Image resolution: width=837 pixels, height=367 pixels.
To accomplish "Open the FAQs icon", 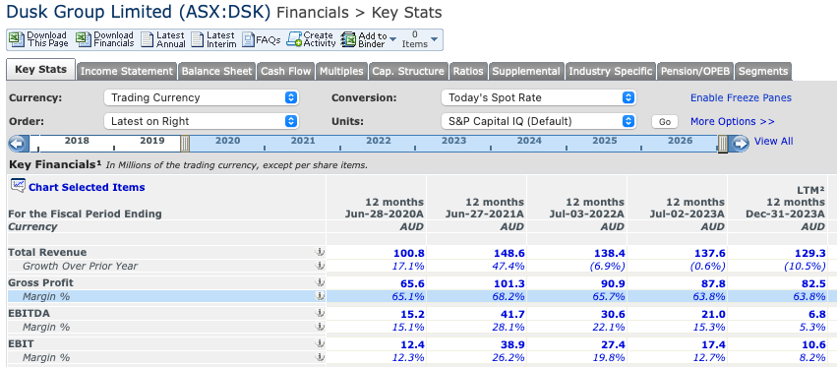I will [x=248, y=39].
